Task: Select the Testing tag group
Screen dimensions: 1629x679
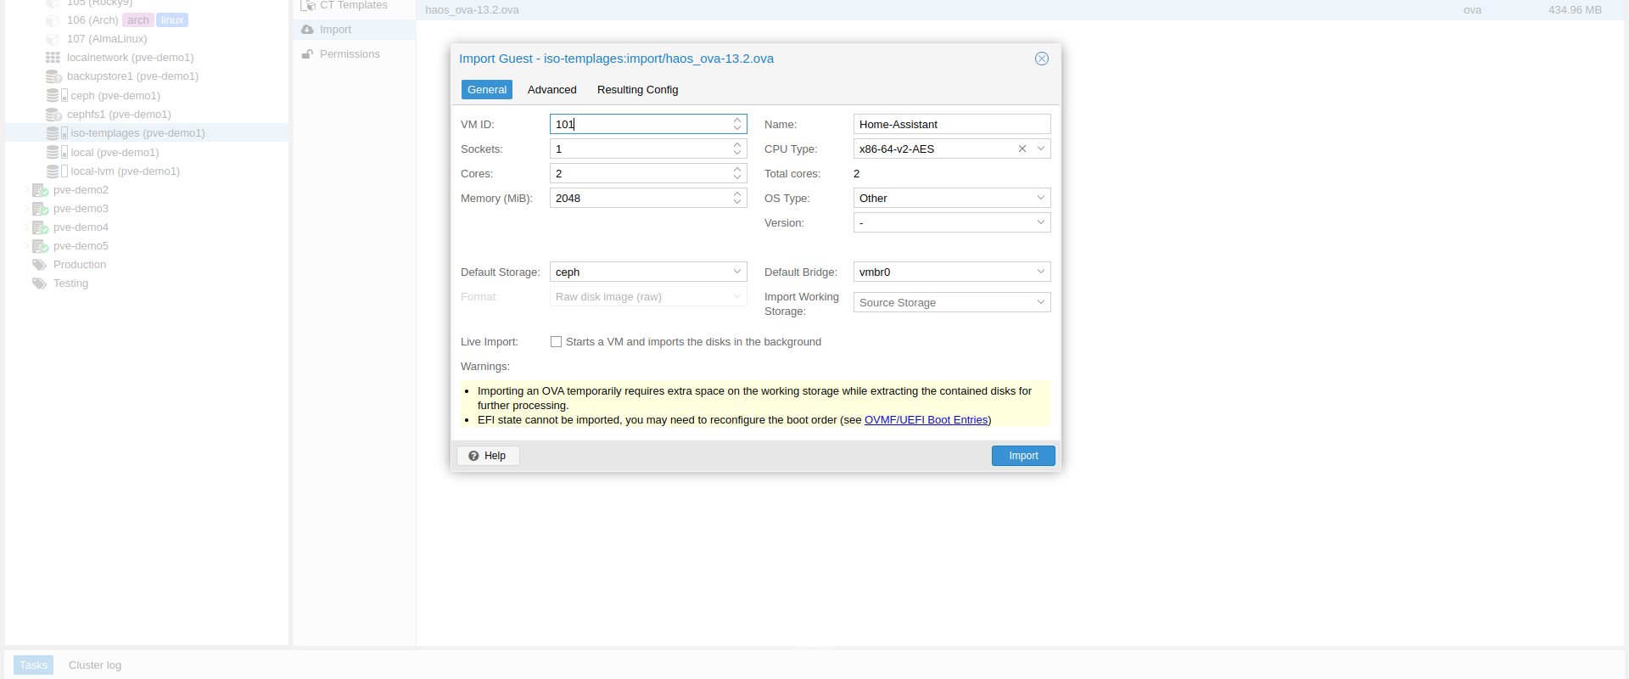Action: [x=70, y=283]
